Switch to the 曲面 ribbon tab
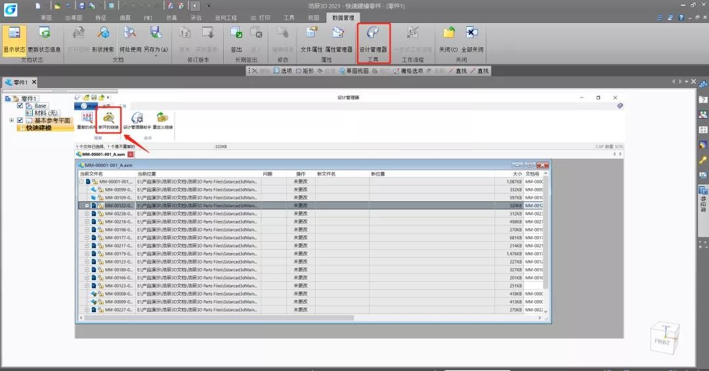Image resolution: width=709 pixels, height=371 pixels. (125, 18)
